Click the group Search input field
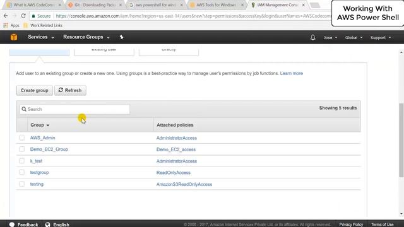The width and height of the screenshot is (404, 227). pos(74,109)
